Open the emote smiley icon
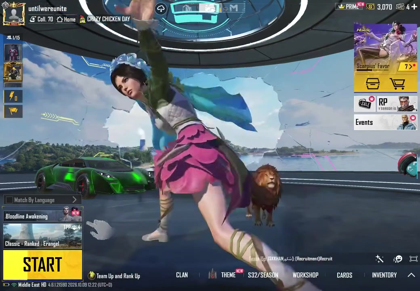This screenshot has width=420, height=291. pos(397,259)
